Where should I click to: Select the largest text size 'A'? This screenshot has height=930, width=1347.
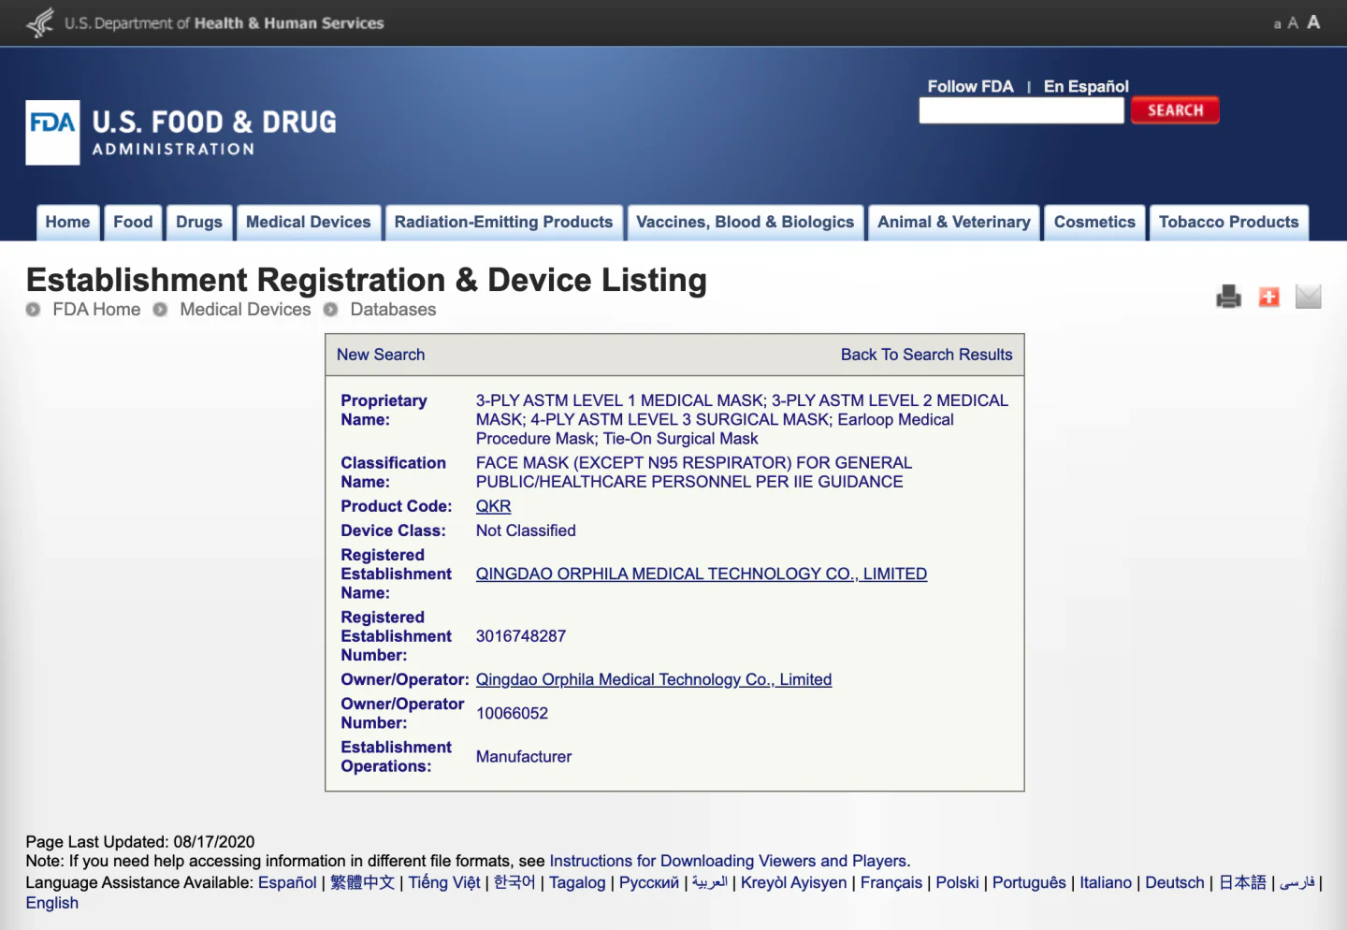1313,22
